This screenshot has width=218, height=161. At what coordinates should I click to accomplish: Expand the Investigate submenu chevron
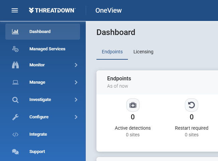pos(76,100)
